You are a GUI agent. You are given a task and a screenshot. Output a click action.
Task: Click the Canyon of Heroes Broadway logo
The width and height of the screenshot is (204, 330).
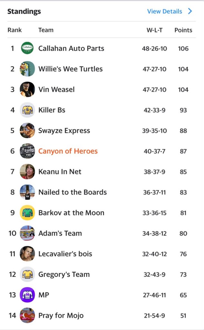[x=27, y=151]
